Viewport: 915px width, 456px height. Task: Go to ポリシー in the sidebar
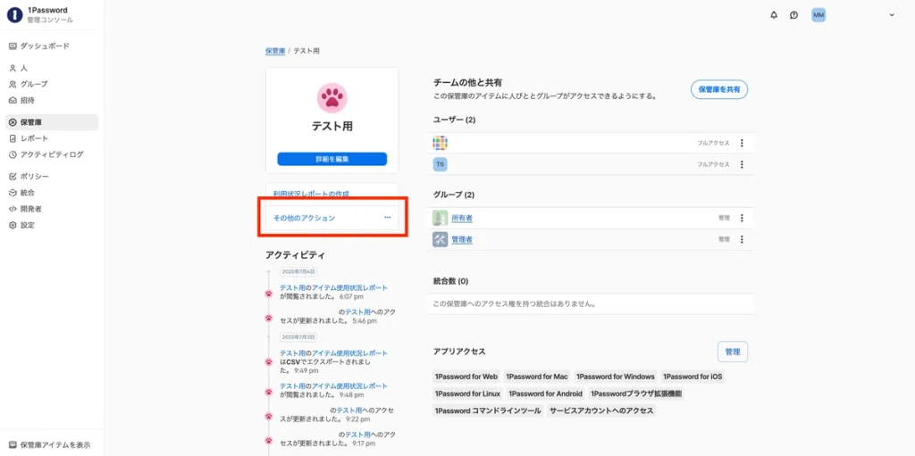click(35, 177)
